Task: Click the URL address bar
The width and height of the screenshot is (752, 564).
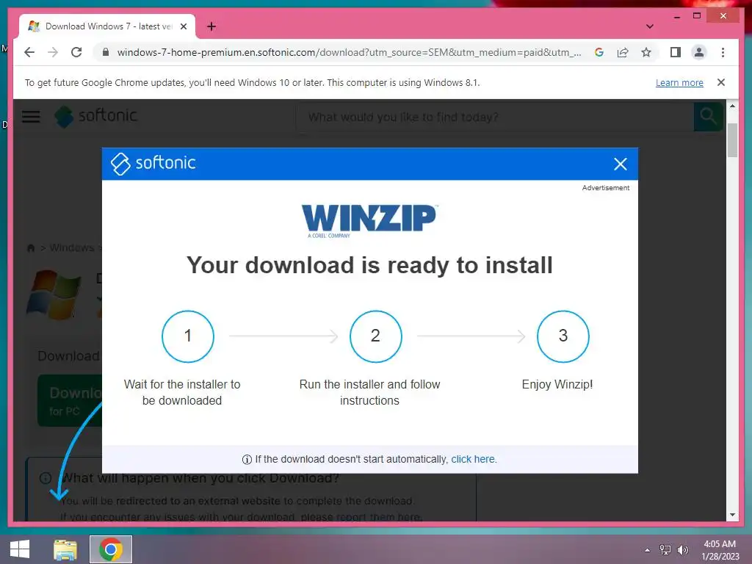Action: (x=349, y=52)
